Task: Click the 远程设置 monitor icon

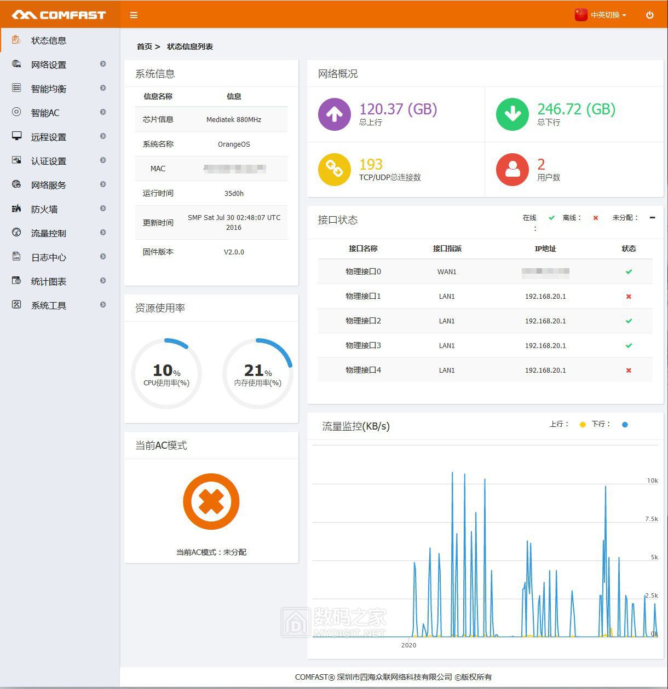Action: point(16,136)
